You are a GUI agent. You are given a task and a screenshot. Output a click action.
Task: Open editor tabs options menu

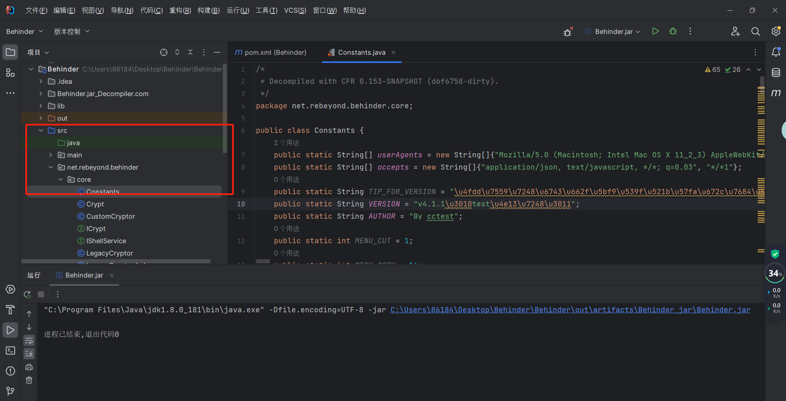pos(755,52)
